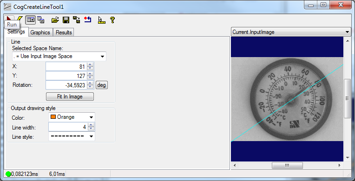Open the Current.InputImage display dropdown
This screenshot has width=355, height=181.
tap(347, 32)
